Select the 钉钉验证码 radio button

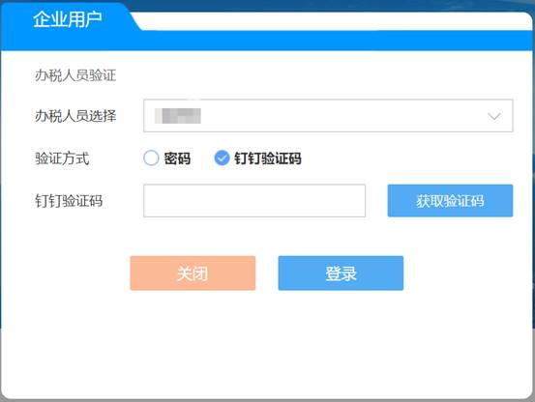click(x=222, y=158)
